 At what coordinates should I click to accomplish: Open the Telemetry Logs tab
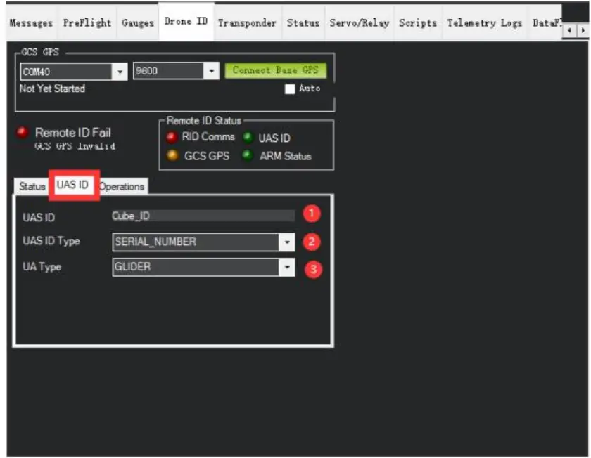click(485, 23)
